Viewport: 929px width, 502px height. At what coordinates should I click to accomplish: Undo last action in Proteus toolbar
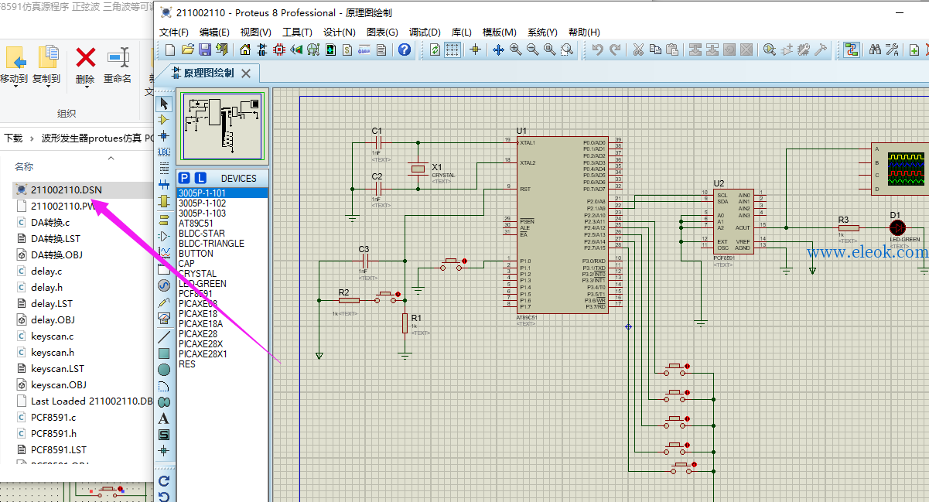point(597,50)
